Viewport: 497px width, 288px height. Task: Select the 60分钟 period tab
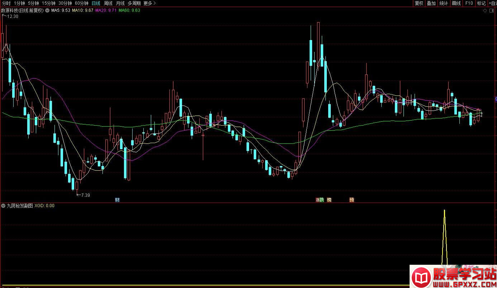coord(81,3)
